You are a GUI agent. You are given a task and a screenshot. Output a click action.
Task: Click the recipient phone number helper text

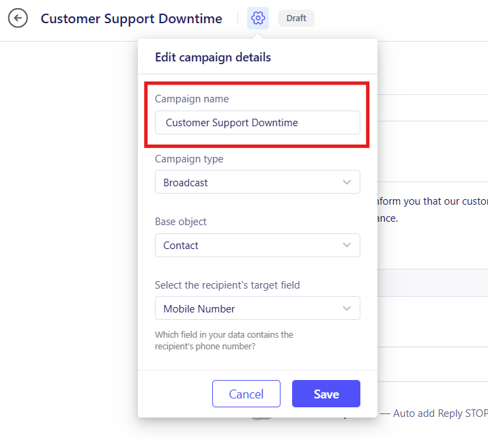[224, 340]
